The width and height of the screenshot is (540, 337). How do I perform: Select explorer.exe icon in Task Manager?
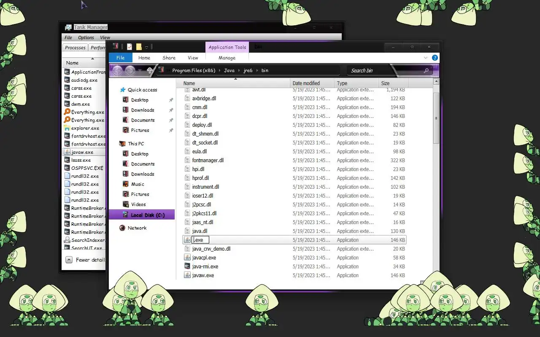point(67,128)
